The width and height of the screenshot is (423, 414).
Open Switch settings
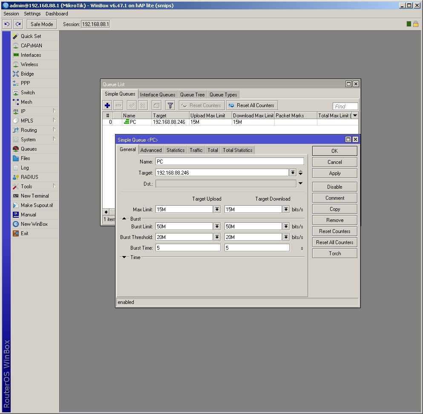point(35,93)
